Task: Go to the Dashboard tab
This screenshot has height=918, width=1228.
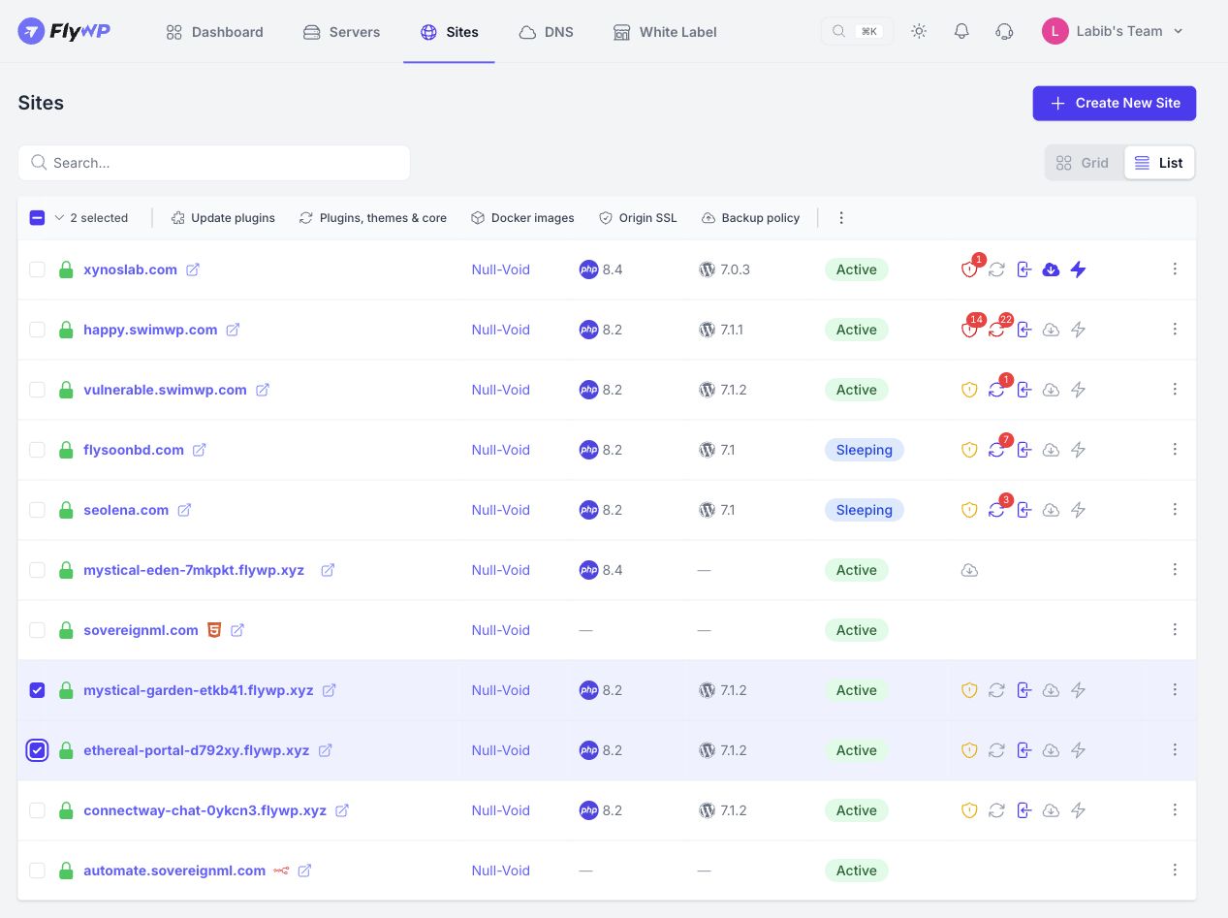Action: point(214,32)
